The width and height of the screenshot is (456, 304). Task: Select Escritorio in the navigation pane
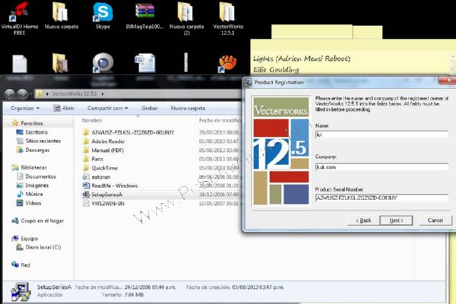point(32,132)
